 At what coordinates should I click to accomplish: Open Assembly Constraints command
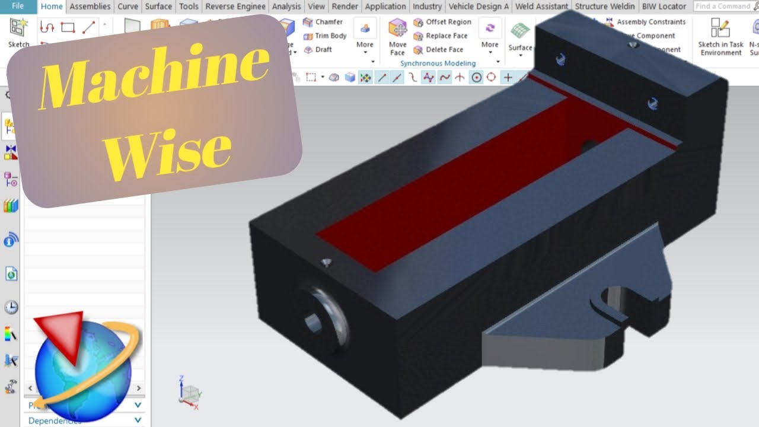point(646,22)
